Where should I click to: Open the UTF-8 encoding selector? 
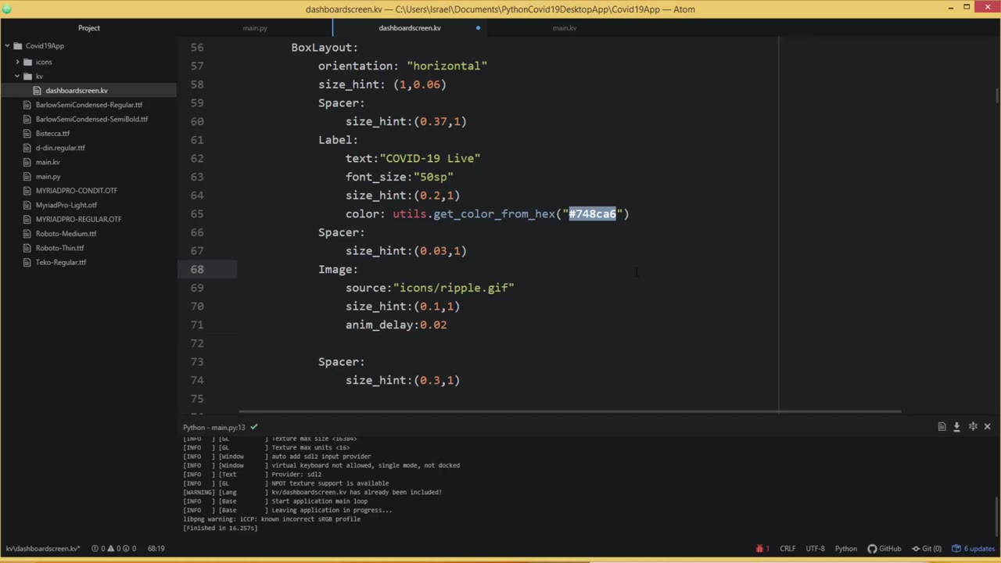815,548
